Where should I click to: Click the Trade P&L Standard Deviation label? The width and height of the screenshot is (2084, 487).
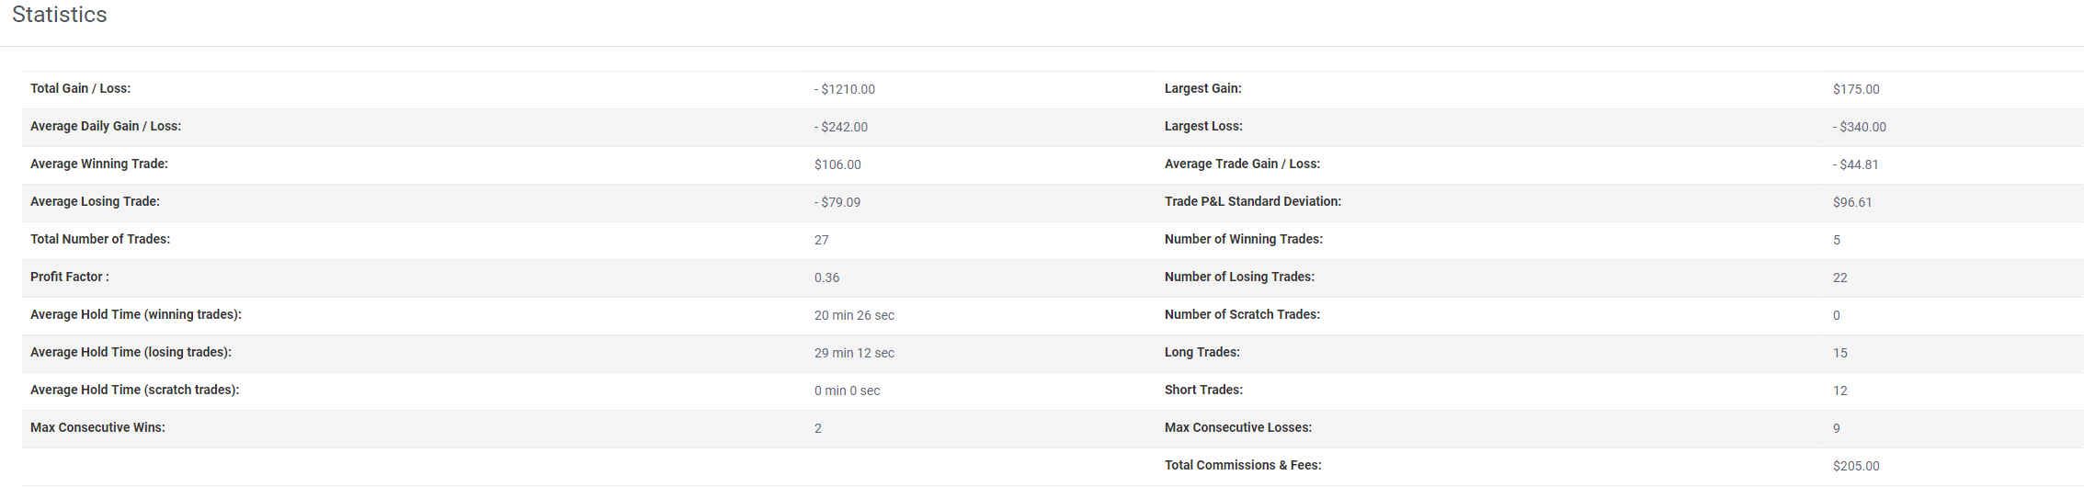[1253, 201]
